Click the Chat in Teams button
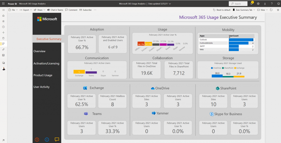The width and height of the screenshot is (281, 143). click(x=55, y=10)
